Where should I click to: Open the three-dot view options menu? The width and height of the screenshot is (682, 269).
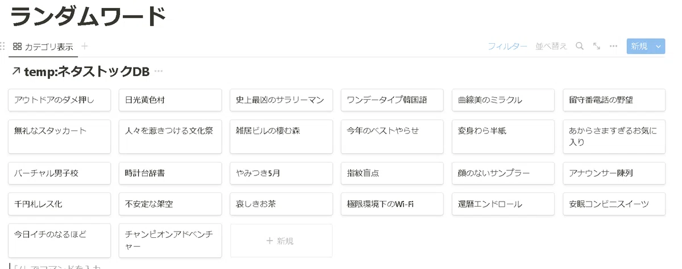[x=613, y=47]
